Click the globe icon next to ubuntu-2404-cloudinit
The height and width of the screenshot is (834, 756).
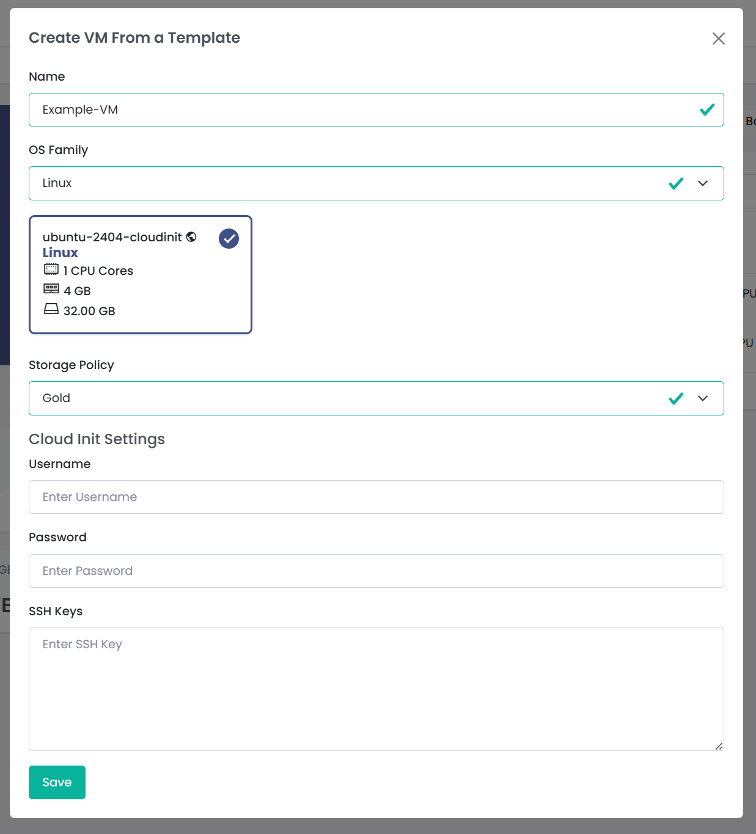pyautogui.click(x=190, y=237)
